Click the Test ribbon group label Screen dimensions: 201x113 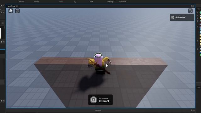pos(91,2)
